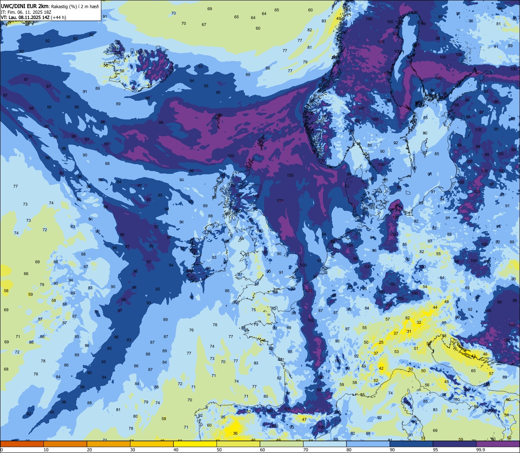Viewport: 520px width, 453px height.
Task: Click the purple legend swatch above 99.9
Action: pyautogui.click(x=498, y=444)
